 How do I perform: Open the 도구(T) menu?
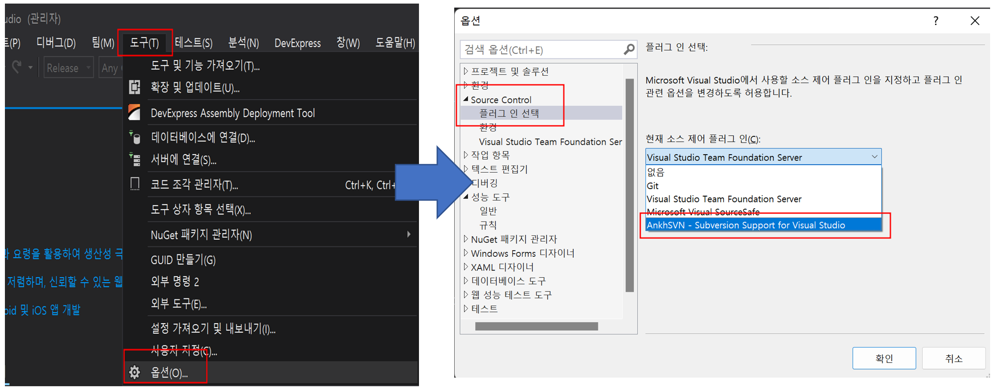point(144,43)
